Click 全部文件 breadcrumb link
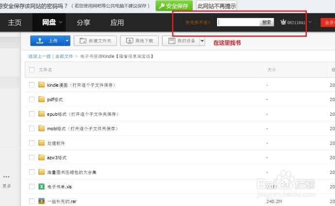Viewport: 335px width, 206px height. pos(64,56)
